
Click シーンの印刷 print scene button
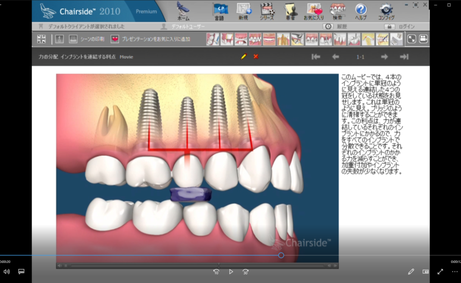[x=87, y=39]
